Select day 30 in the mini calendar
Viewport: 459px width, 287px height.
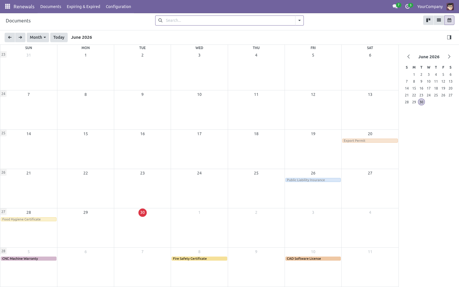click(x=421, y=102)
